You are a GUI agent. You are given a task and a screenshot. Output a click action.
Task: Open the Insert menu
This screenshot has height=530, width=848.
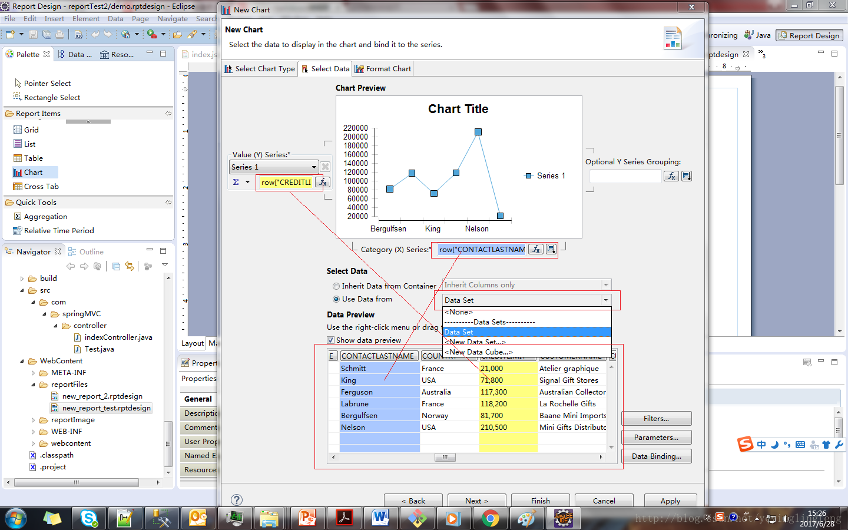point(54,19)
